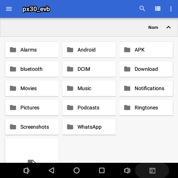Click the folder icon beside Ringtones
178x178 pixels.
tap(127, 108)
